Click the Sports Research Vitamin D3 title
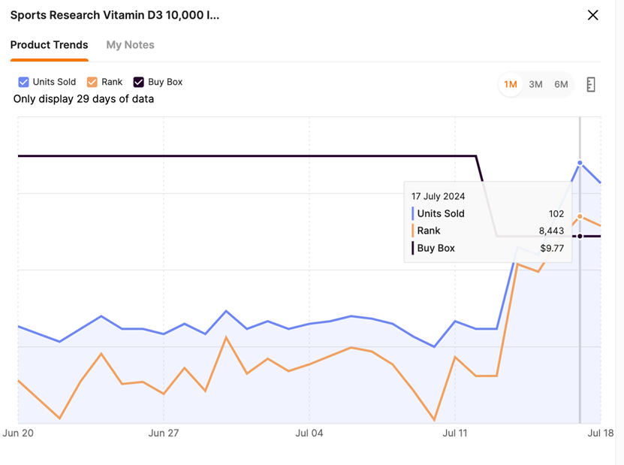 point(115,15)
